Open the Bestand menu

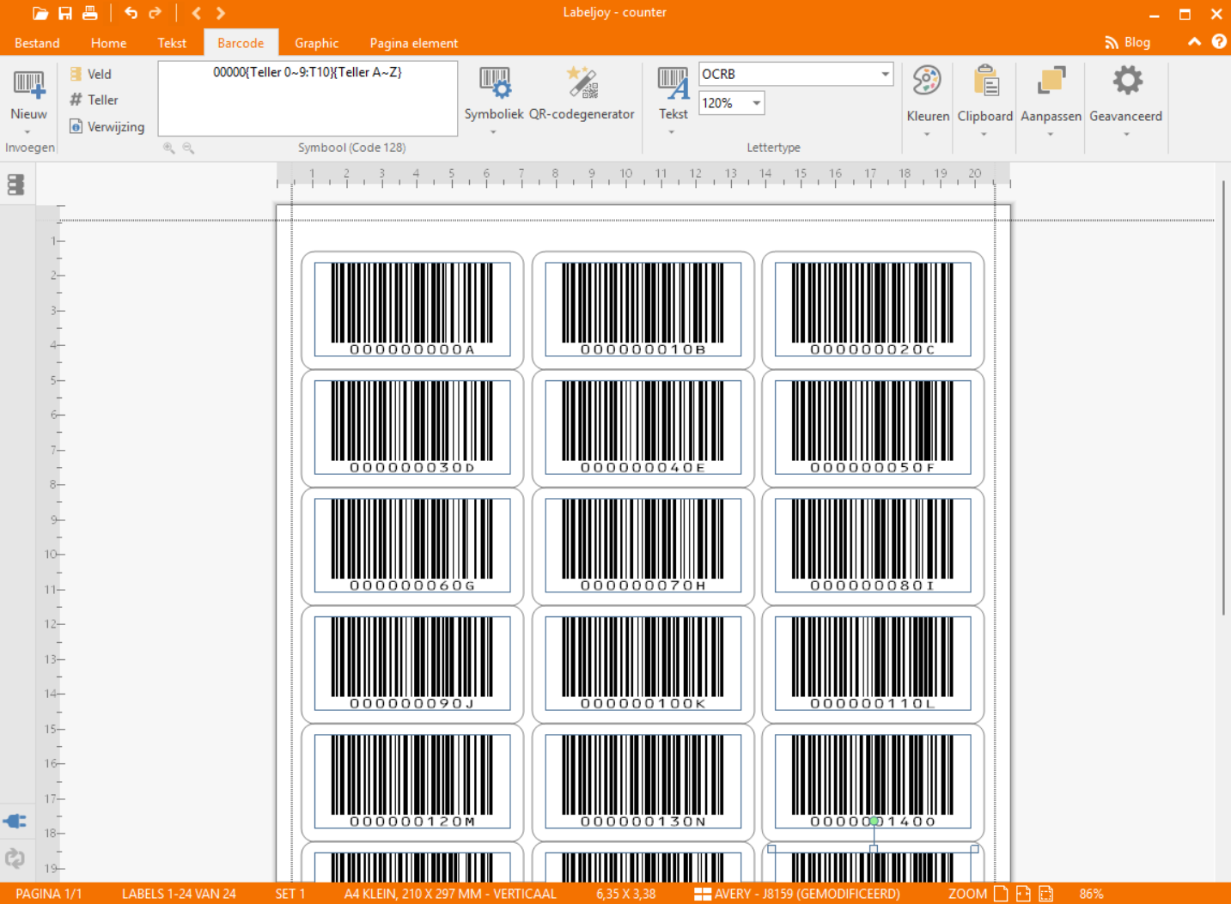click(x=37, y=43)
